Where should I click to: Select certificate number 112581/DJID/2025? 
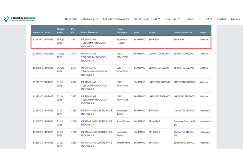click(x=43, y=143)
